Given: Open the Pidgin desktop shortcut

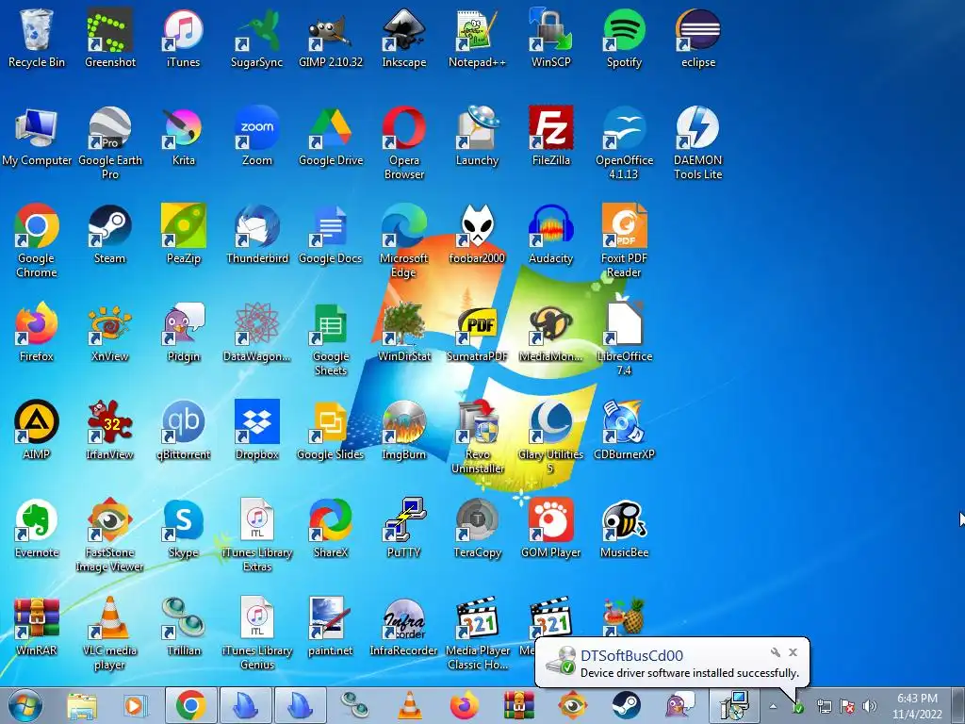Looking at the screenshot, I should click(x=184, y=333).
